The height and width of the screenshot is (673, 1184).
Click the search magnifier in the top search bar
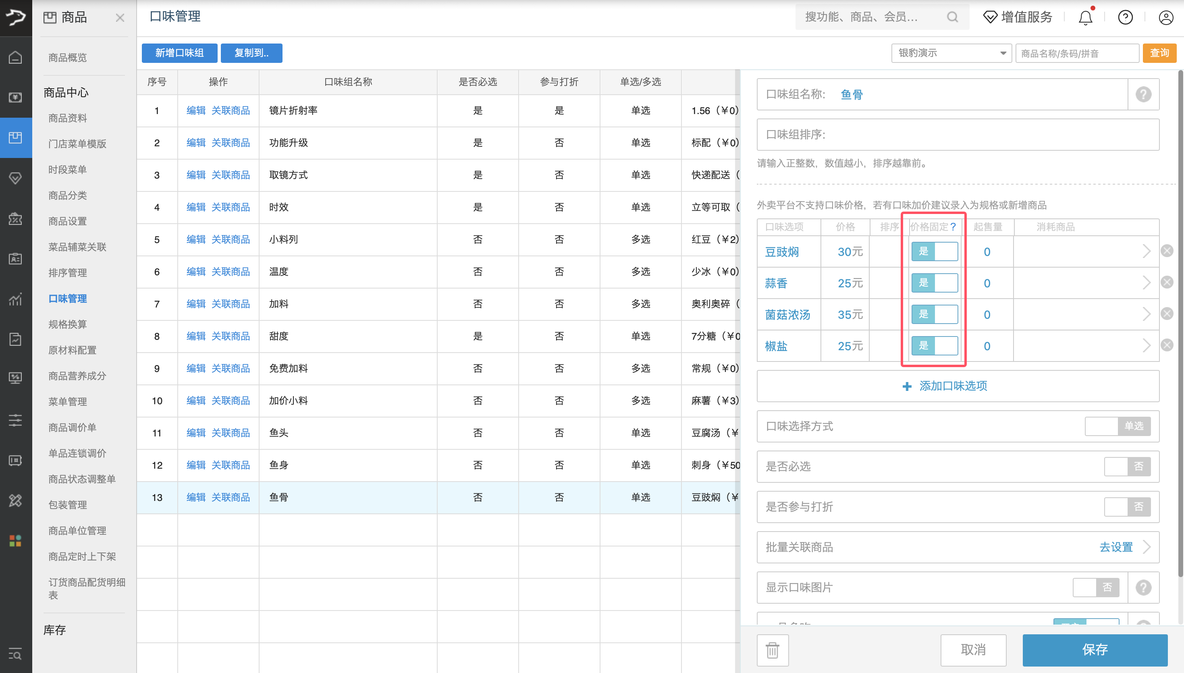(x=952, y=17)
